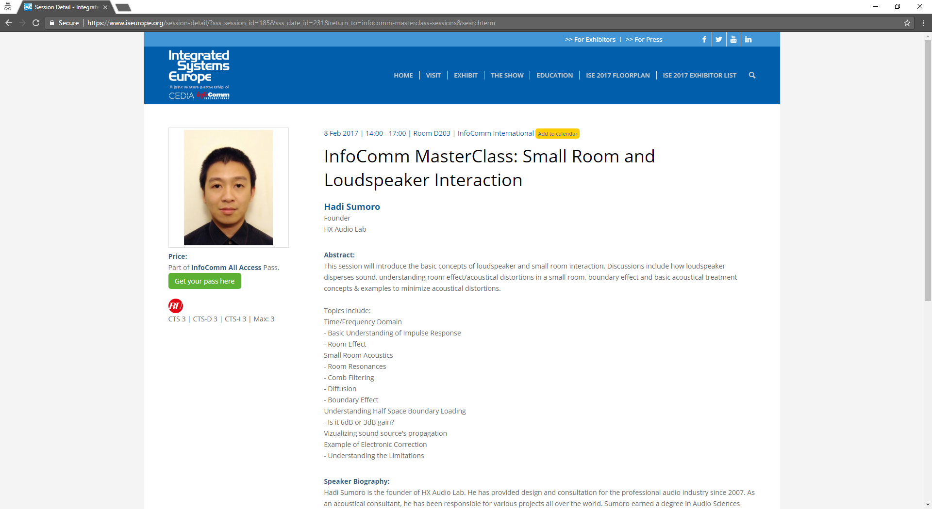932x509 pixels.
Task: Click the browser forward arrow
Action: point(22,23)
